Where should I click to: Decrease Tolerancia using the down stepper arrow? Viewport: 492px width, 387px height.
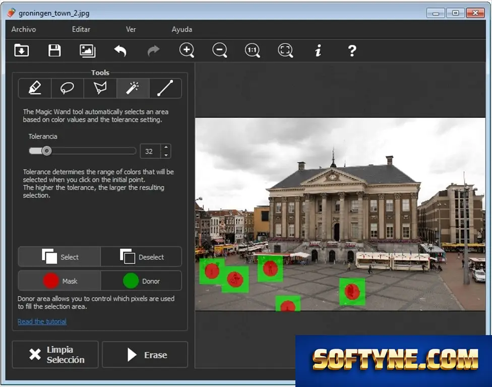166,155
